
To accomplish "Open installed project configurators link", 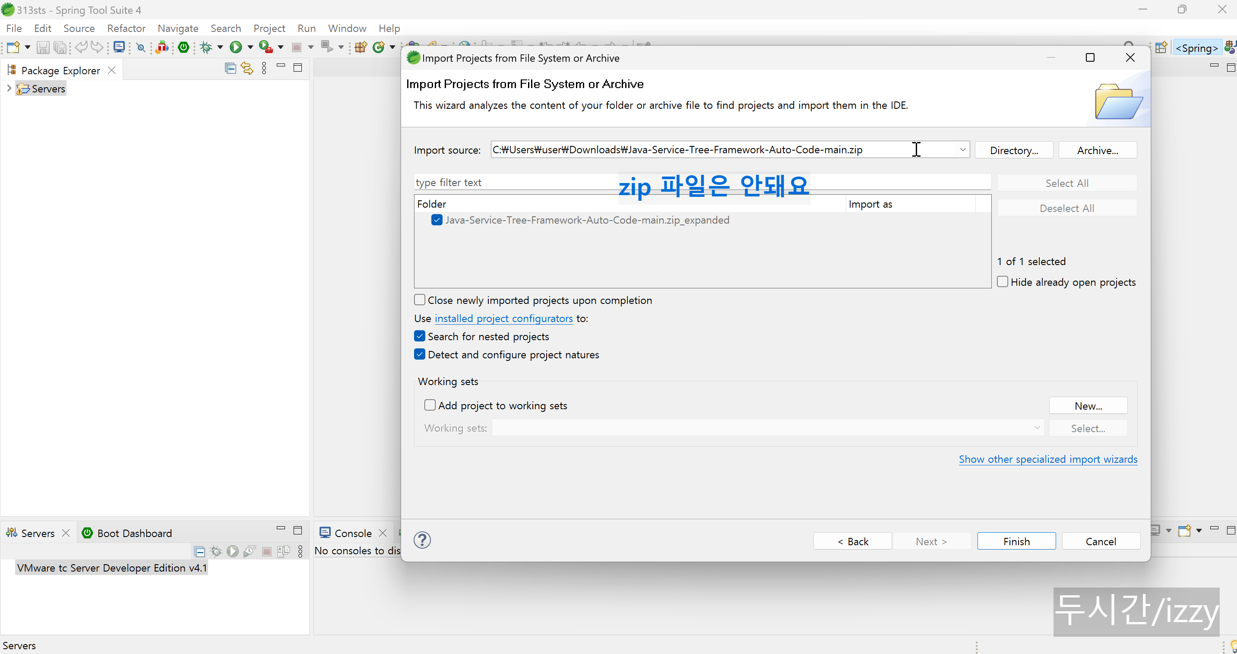I will point(503,318).
